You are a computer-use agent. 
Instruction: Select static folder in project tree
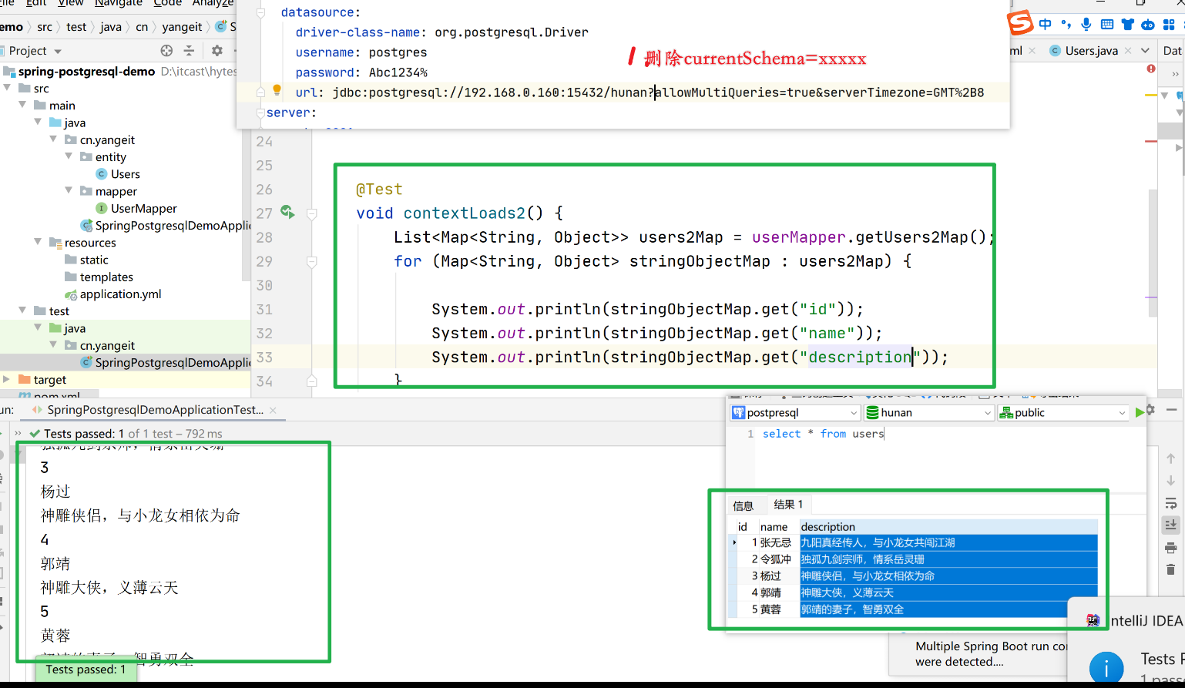[x=94, y=260]
